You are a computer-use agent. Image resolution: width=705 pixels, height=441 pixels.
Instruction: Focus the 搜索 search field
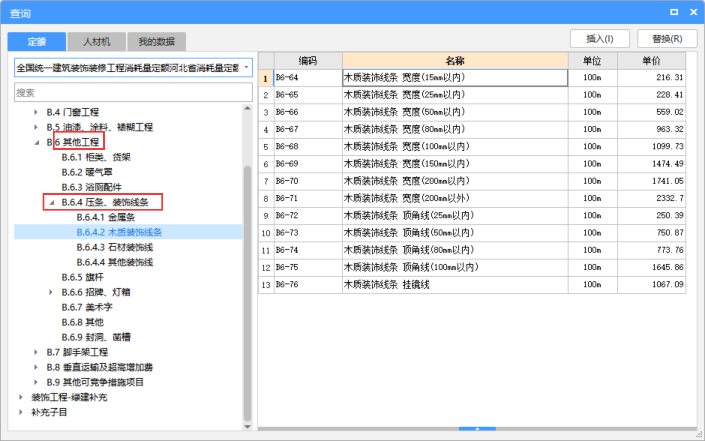(x=133, y=92)
